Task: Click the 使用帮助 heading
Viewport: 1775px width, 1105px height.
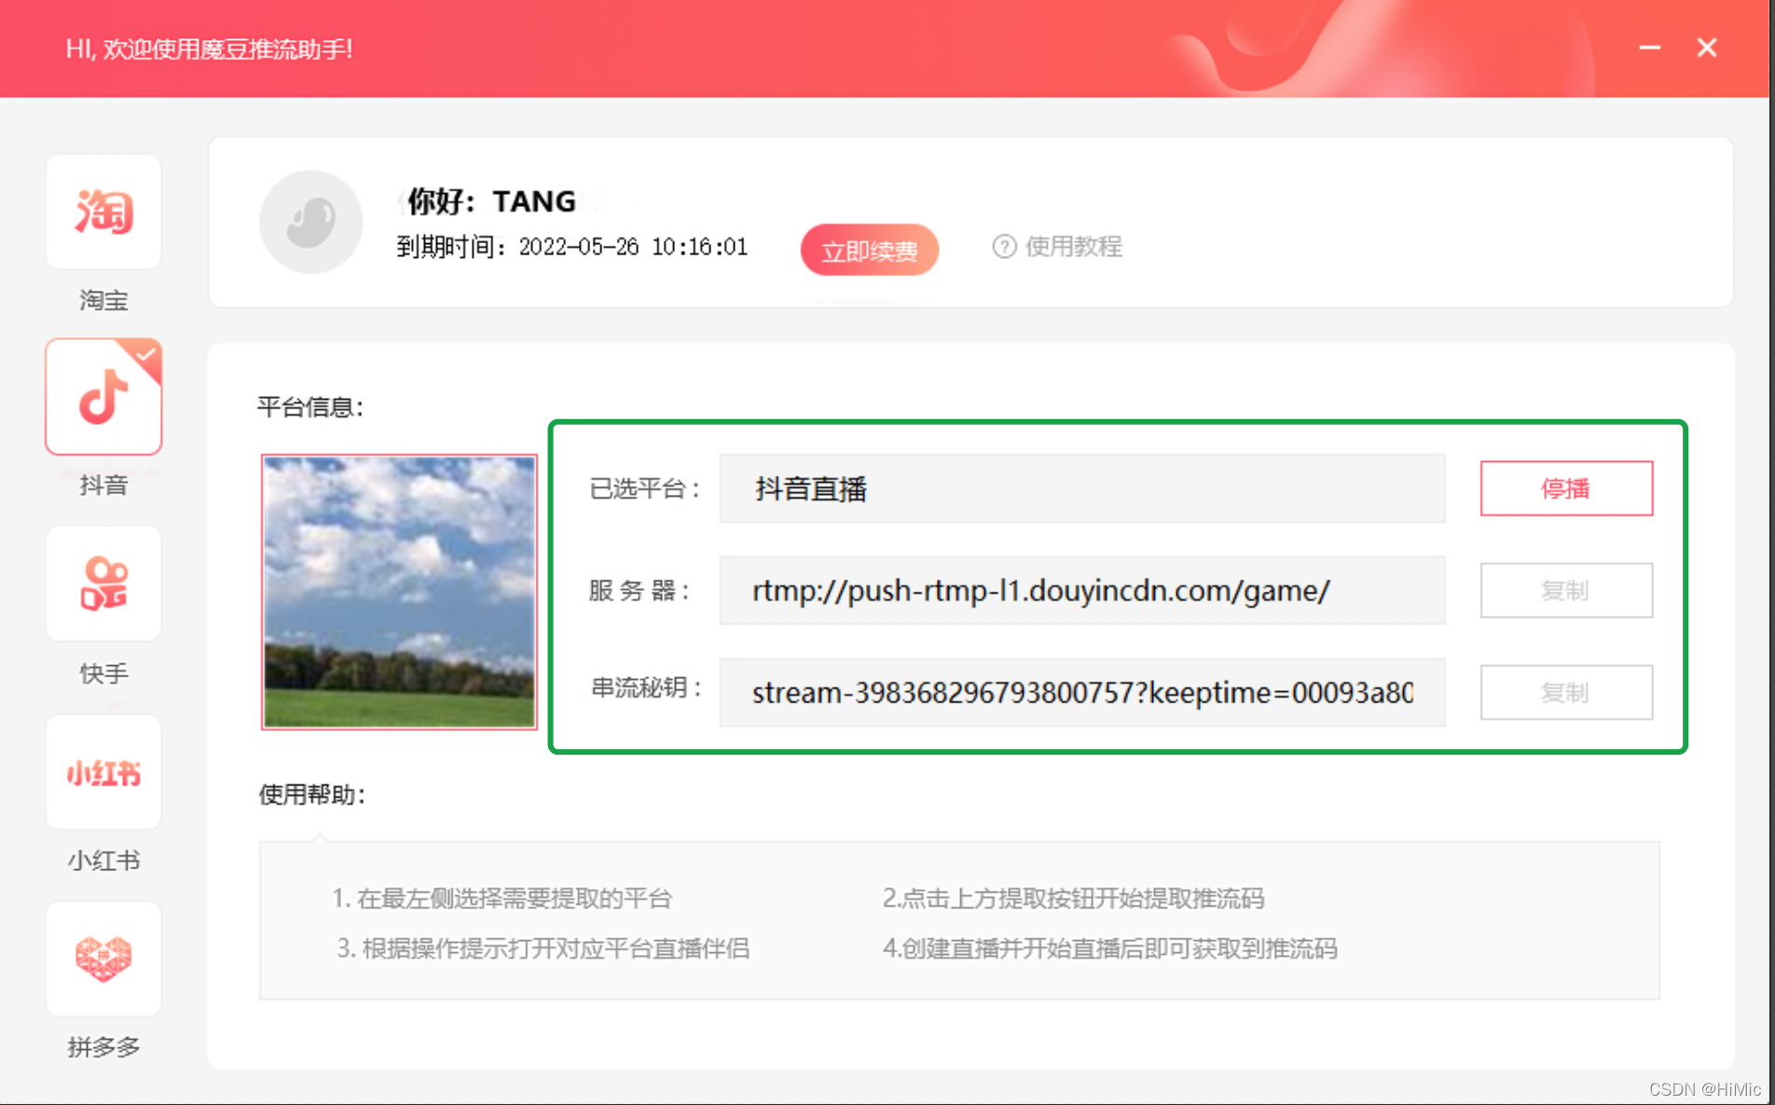Action: click(312, 795)
